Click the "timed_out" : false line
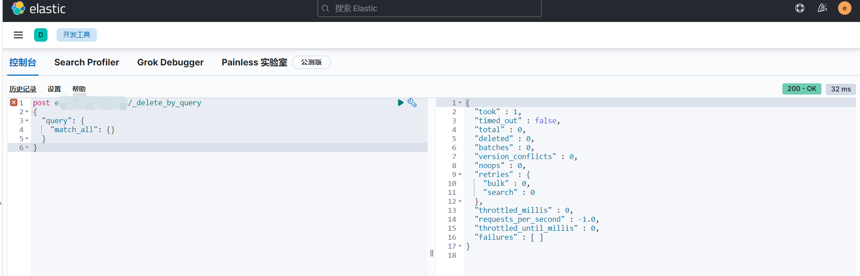Screen dimensions: 860x276 [517, 121]
